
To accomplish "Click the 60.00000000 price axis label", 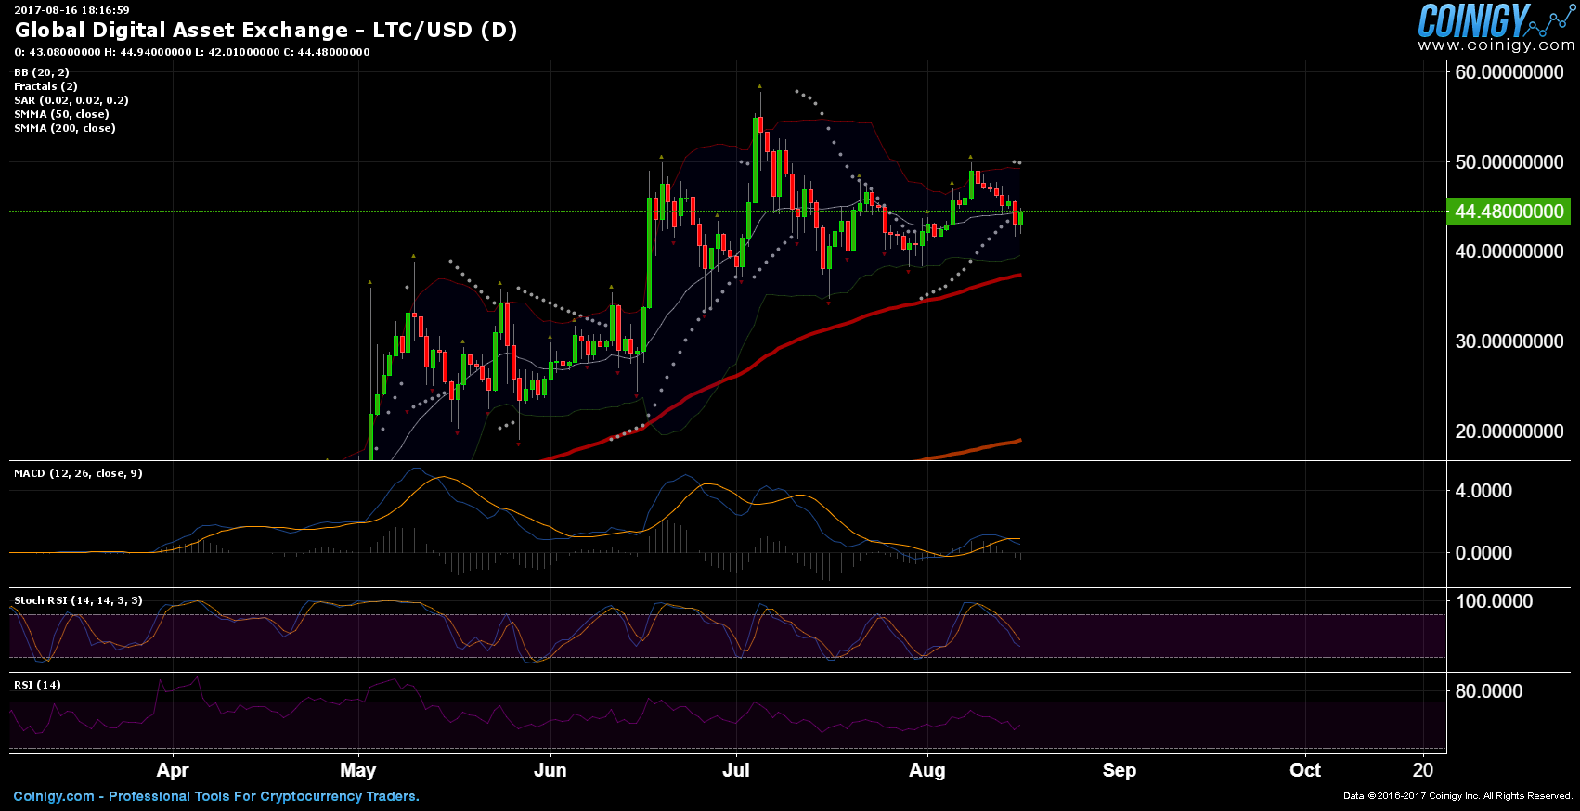I will tap(1509, 72).
